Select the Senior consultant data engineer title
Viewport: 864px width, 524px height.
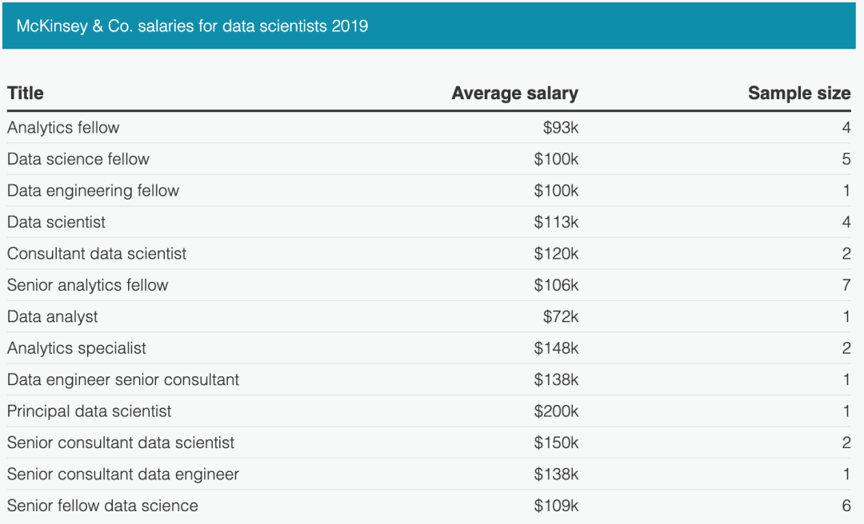pyautogui.click(x=123, y=474)
